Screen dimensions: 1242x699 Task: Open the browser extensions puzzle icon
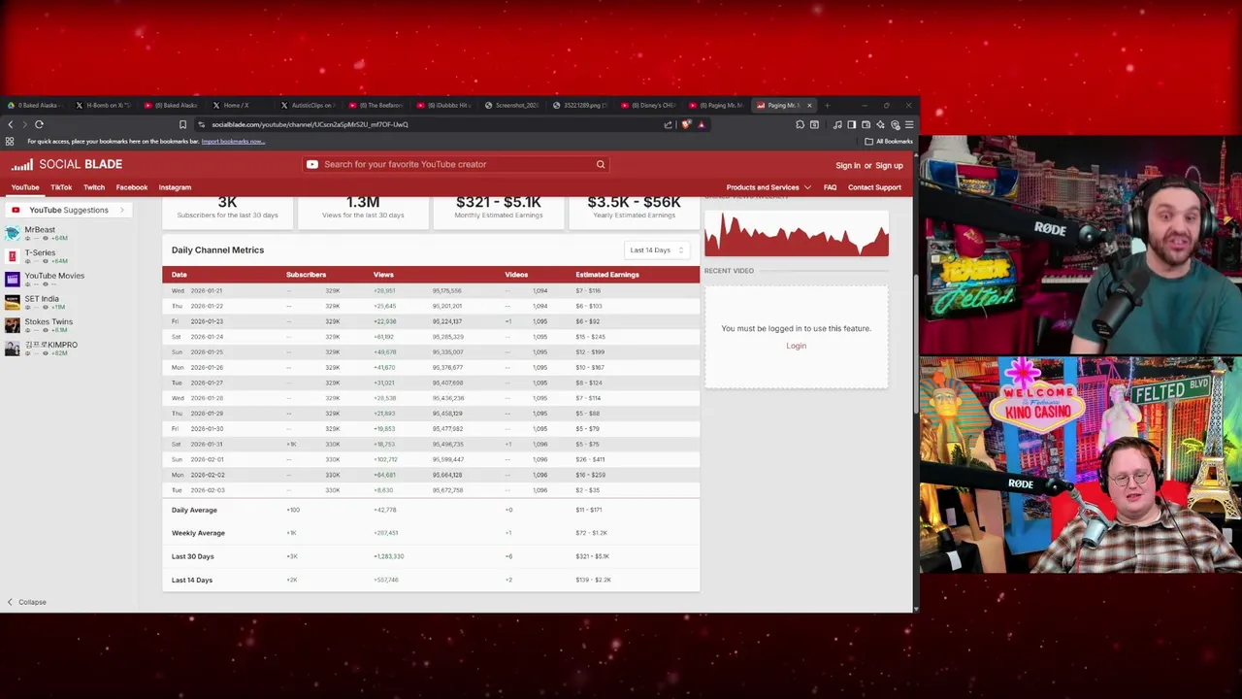pyautogui.click(x=800, y=124)
